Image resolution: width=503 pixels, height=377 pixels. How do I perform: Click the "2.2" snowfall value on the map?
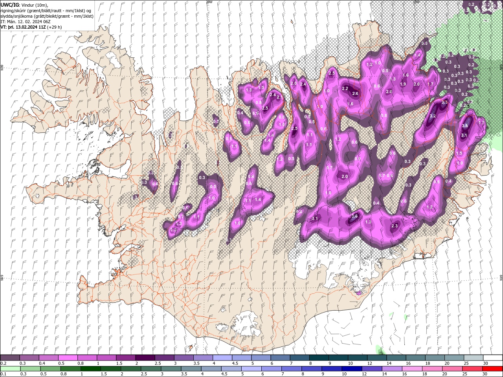coord(345,89)
